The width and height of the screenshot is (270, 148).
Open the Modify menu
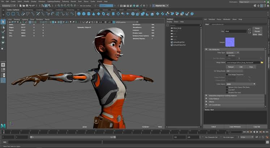(x=26, y=1)
